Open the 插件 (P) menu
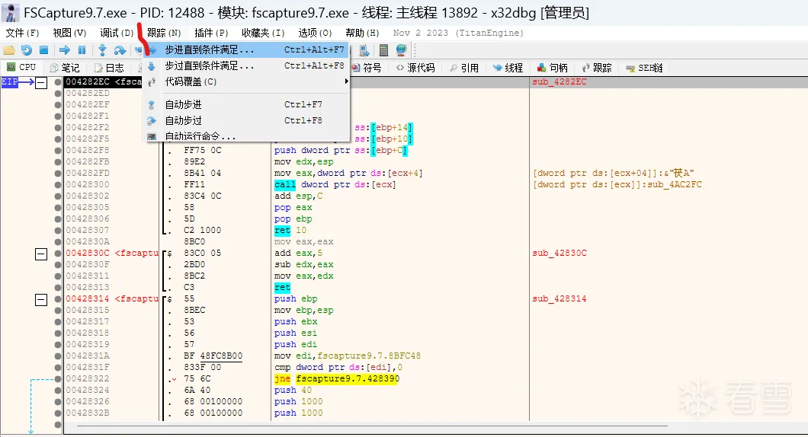The width and height of the screenshot is (808, 437). coord(211,33)
